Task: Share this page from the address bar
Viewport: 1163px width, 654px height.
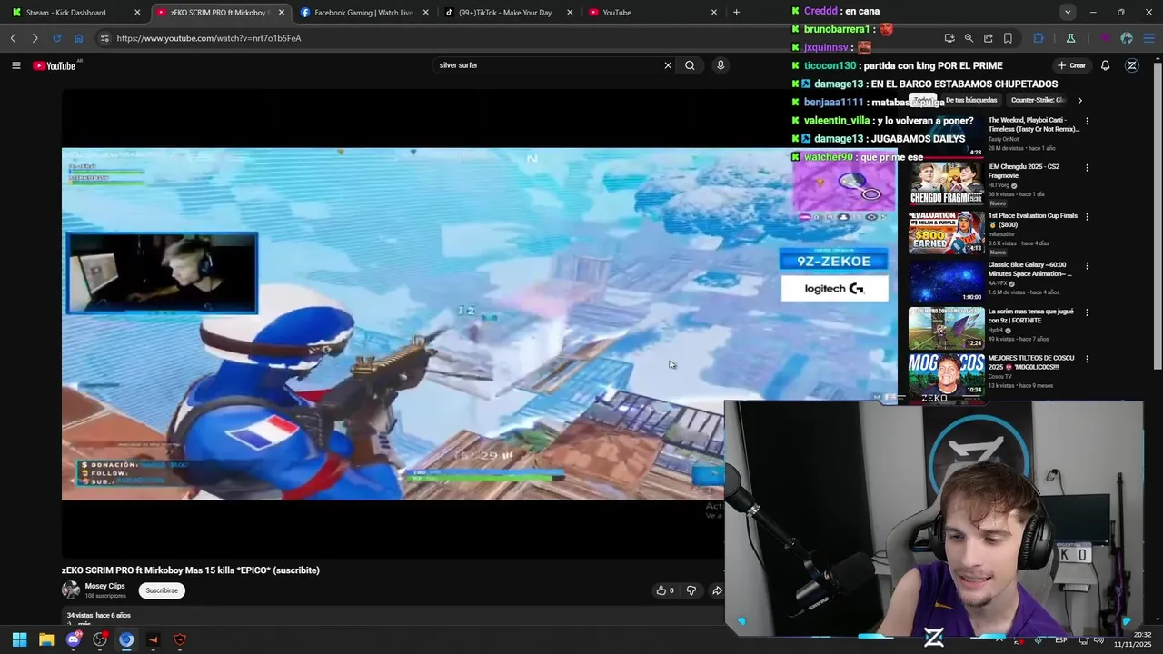Action: [x=989, y=38]
